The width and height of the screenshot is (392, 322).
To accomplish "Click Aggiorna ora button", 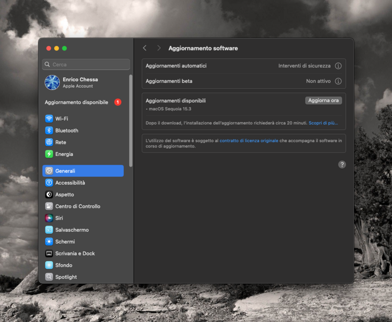I will click(x=323, y=100).
